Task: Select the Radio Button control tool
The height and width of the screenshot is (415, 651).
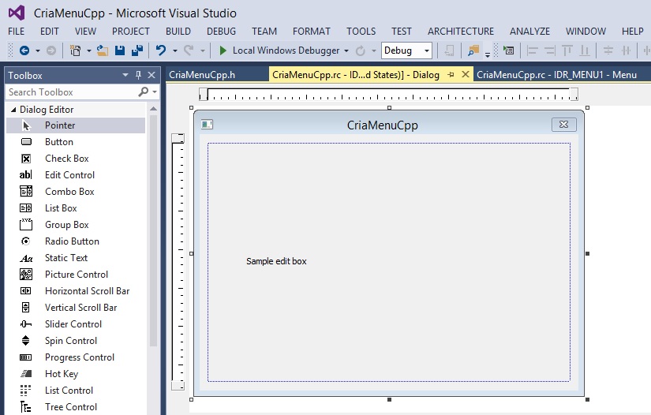Action: tap(71, 241)
